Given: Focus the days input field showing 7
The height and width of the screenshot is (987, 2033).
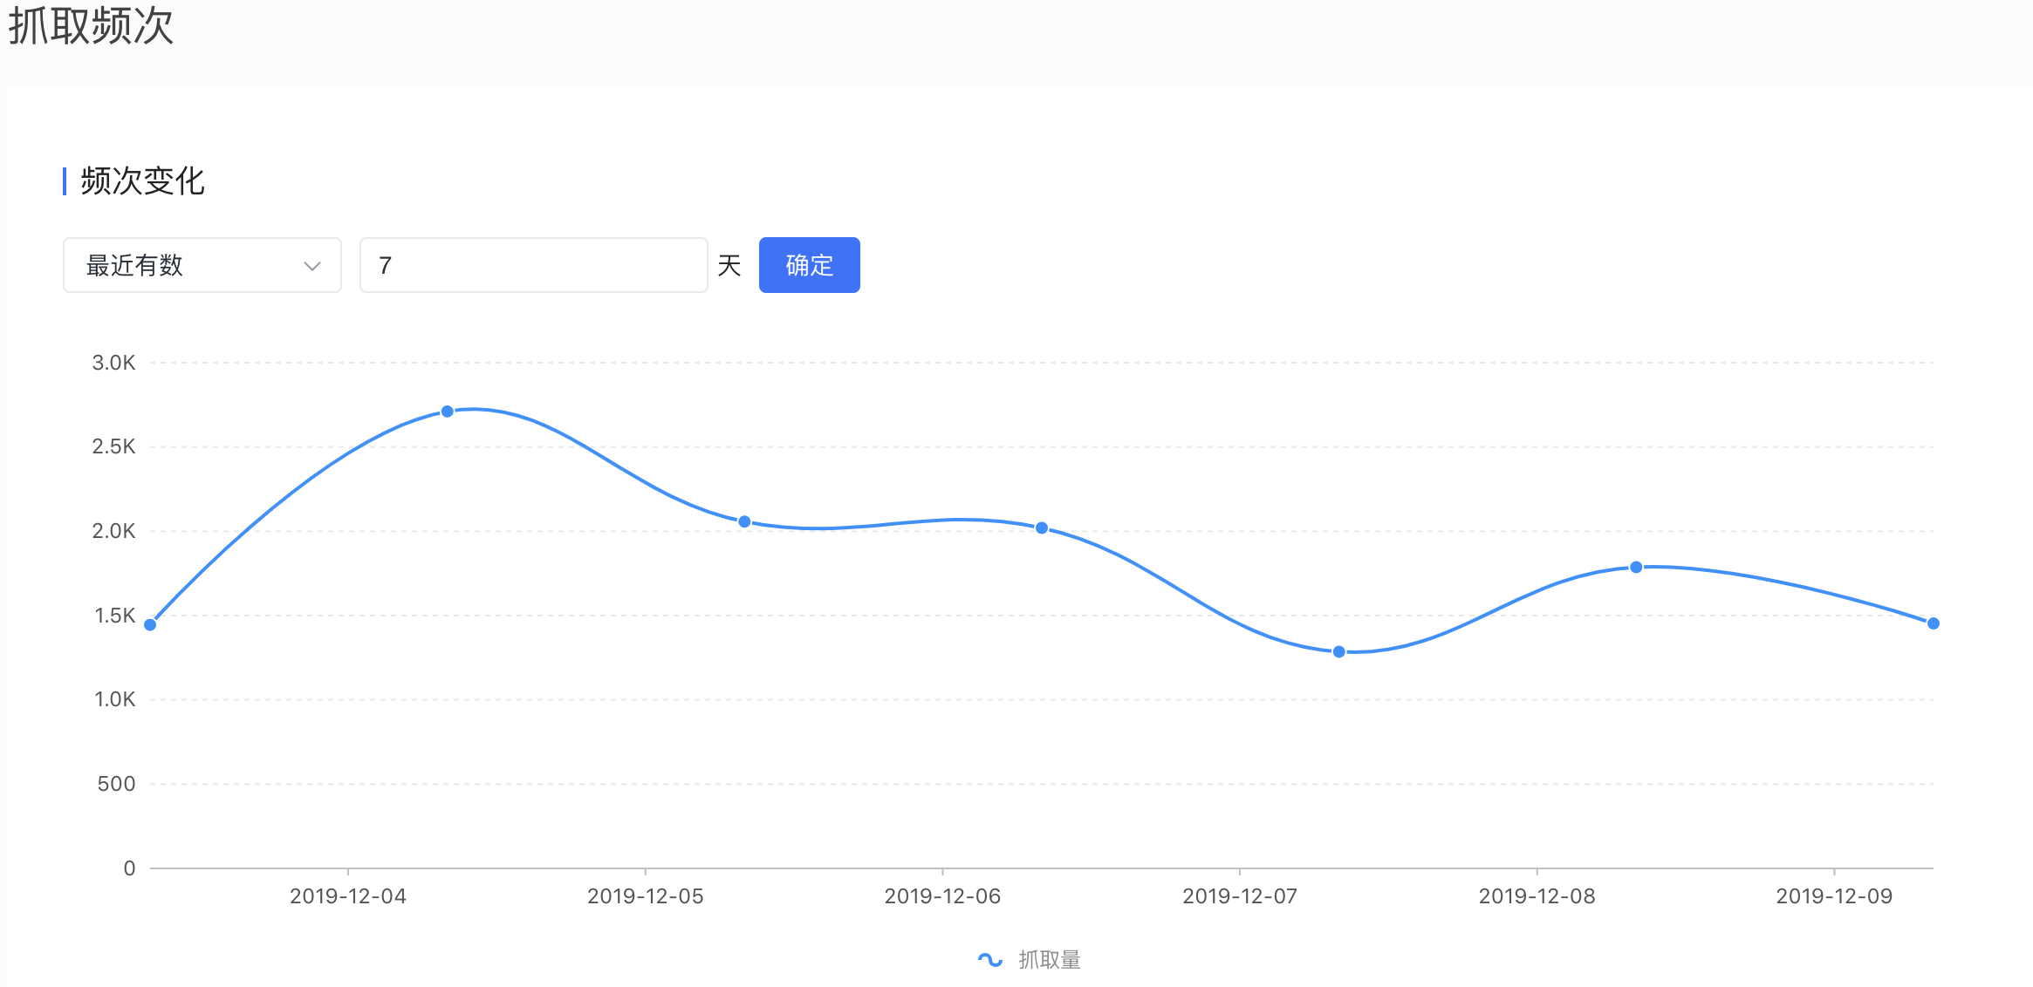Looking at the screenshot, I should click(533, 265).
